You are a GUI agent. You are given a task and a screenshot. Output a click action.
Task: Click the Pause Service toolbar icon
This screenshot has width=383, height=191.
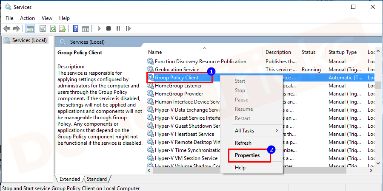[118, 28]
